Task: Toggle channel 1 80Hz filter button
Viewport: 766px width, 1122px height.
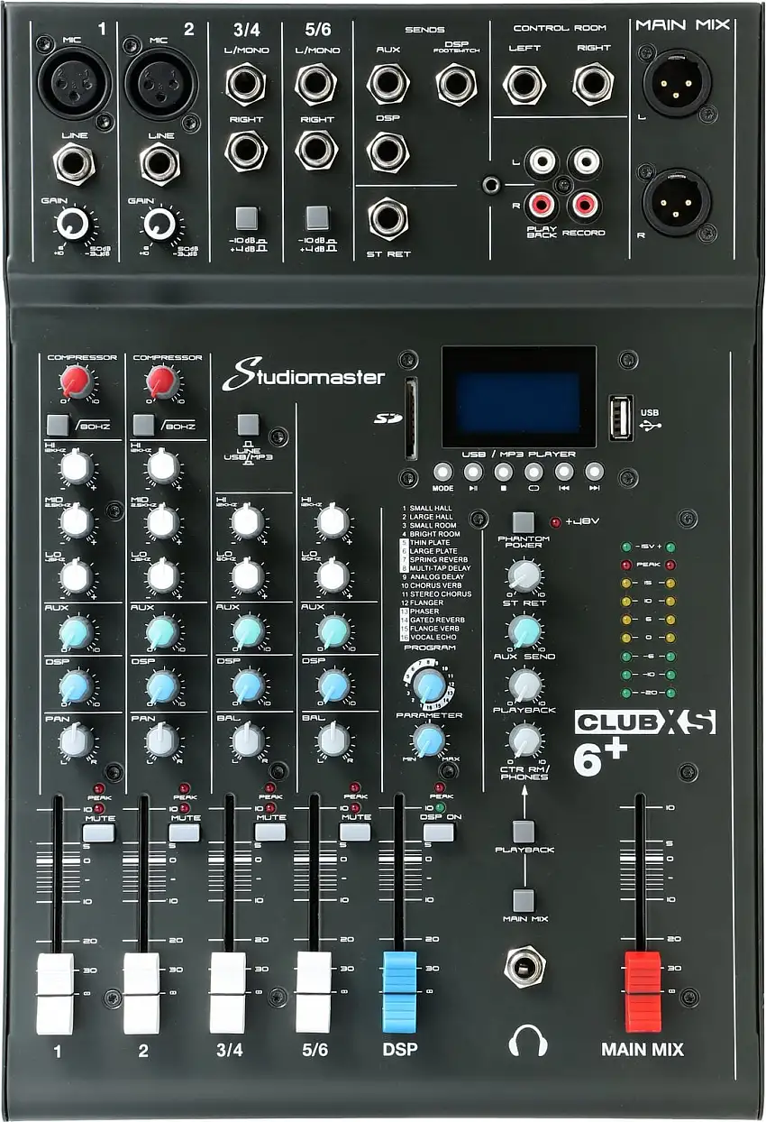Action: tap(58, 423)
